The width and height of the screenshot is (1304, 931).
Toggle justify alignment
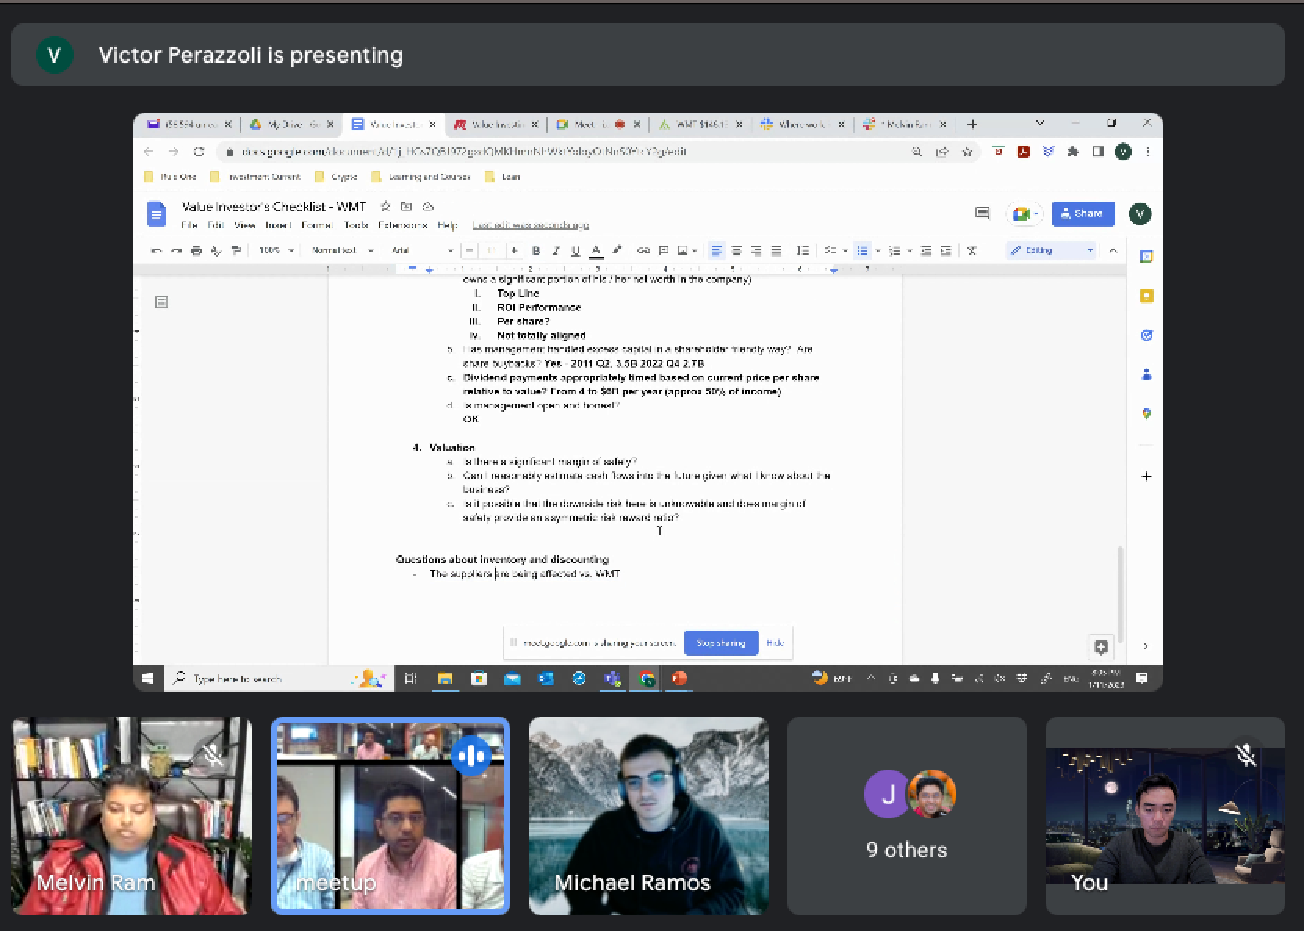click(776, 250)
